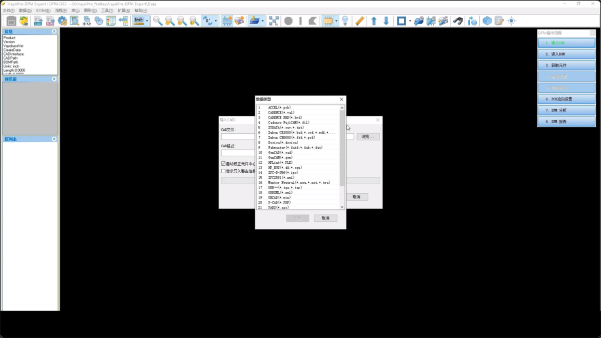Viewport: 601px width, 338px height.
Task: Open the Inch units dropdown arrow
Action: [x=147, y=21]
